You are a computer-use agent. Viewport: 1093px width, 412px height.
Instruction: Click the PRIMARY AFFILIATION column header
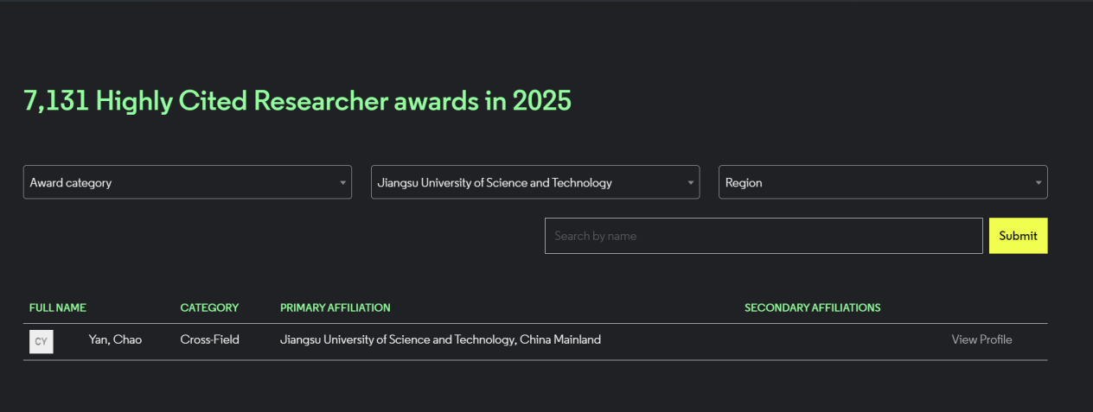coord(336,307)
